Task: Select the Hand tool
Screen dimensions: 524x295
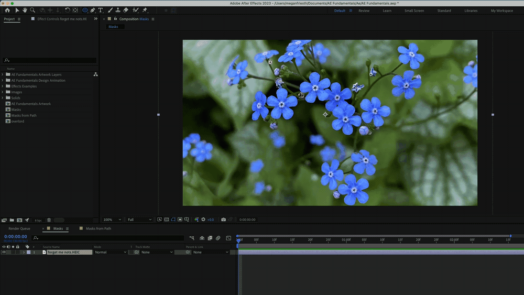Action: [25, 10]
